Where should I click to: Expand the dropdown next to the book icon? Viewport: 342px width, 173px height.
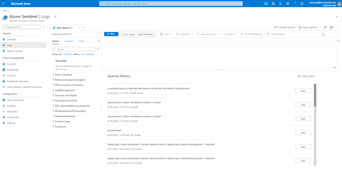[x=336, y=27]
